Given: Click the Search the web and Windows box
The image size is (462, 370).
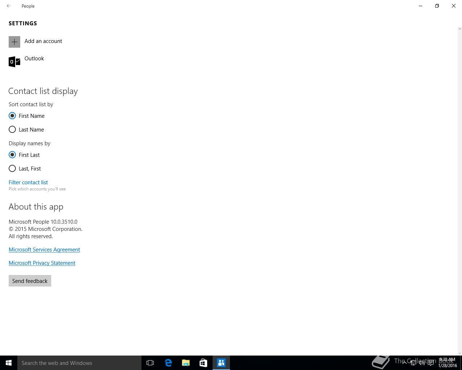Looking at the screenshot, I should point(79,363).
